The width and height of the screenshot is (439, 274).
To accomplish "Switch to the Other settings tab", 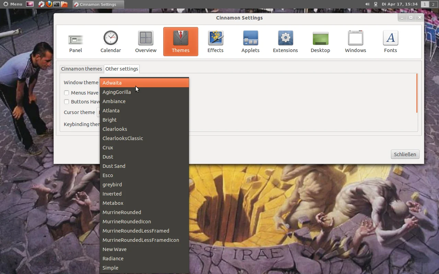I will click(121, 69).
